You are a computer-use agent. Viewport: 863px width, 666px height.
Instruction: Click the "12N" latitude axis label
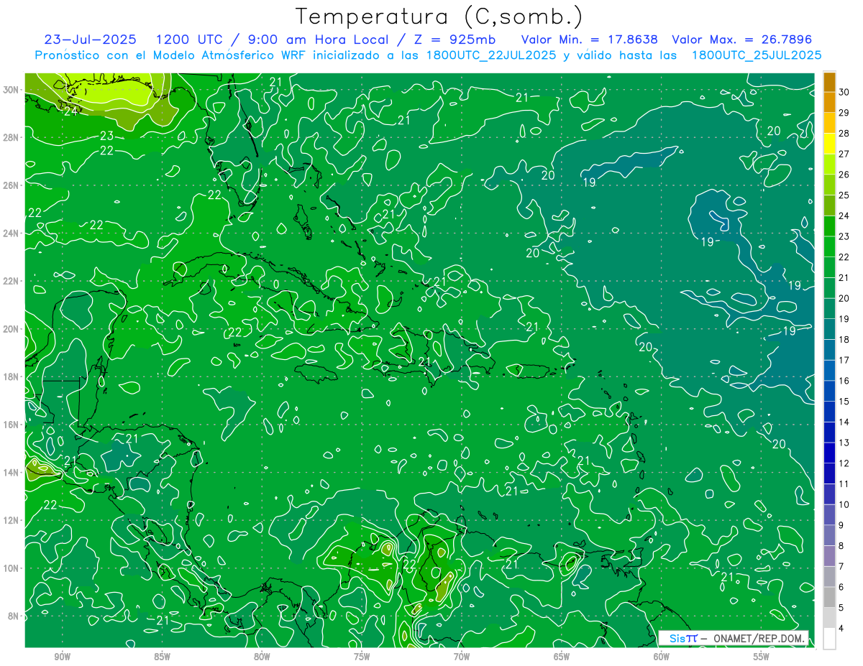12,520
